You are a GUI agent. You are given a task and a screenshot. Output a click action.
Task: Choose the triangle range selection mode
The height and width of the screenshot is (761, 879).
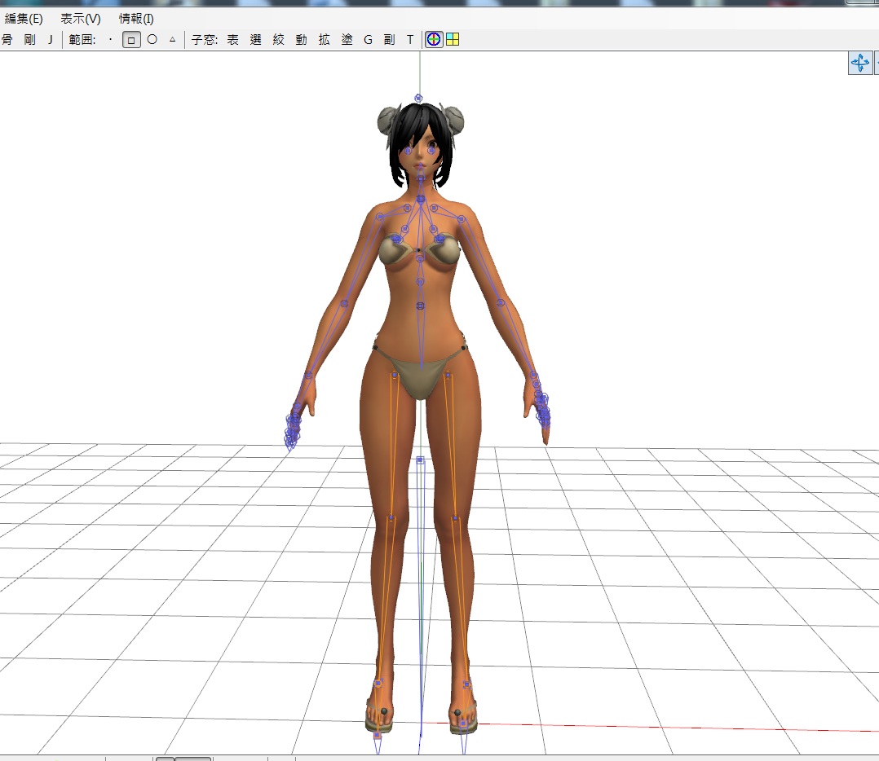[x=173, y=39]
